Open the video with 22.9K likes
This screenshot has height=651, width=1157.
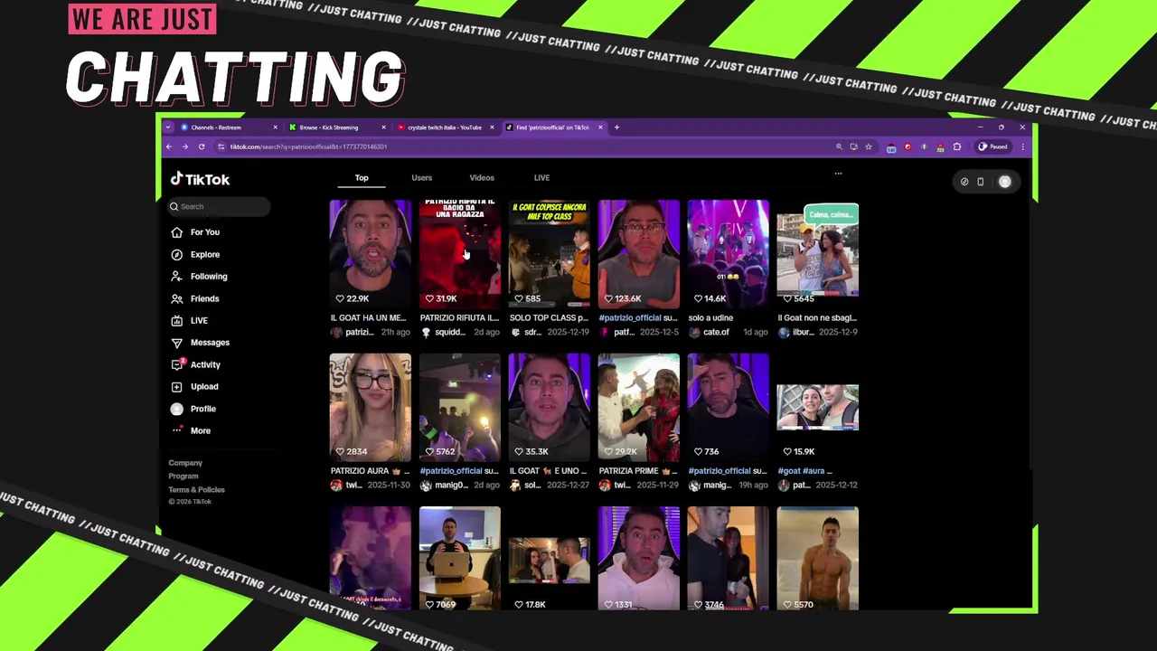[x=371, y=254]
